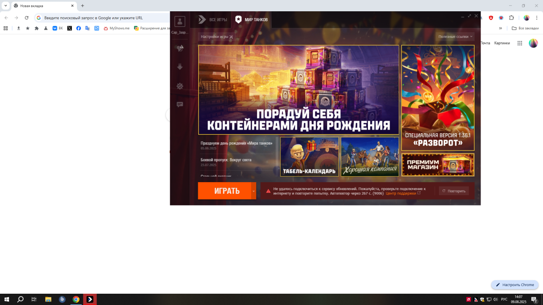Open the 'Расширение для' bookmark
This screenshot has height=305, width=543.
151,28
